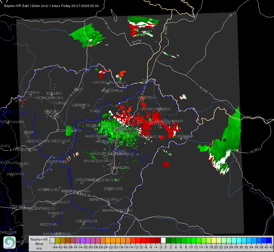
Task: Click the ZÁHONY border town label
Action: (149, 81)
